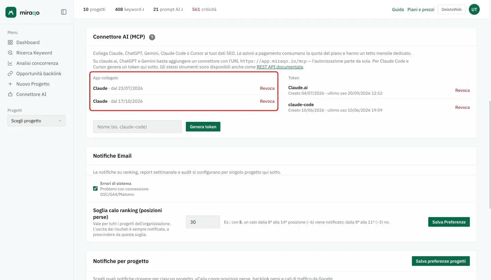
Task: Click the Connettore AI robot icon
Action: tap(10, 94)
